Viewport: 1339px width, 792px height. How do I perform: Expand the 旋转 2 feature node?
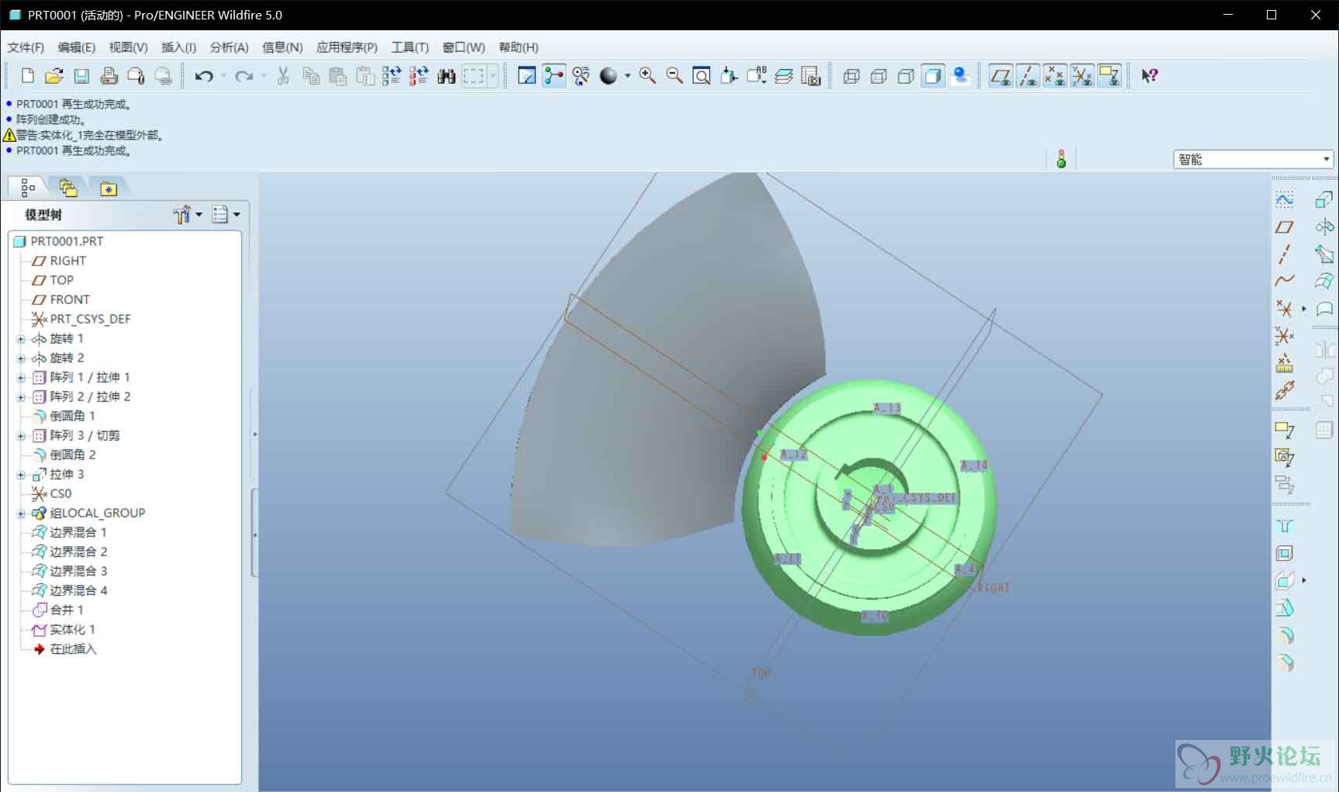point(21,358)
